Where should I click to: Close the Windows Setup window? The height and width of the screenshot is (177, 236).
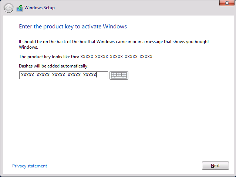[x=227, y=3]
